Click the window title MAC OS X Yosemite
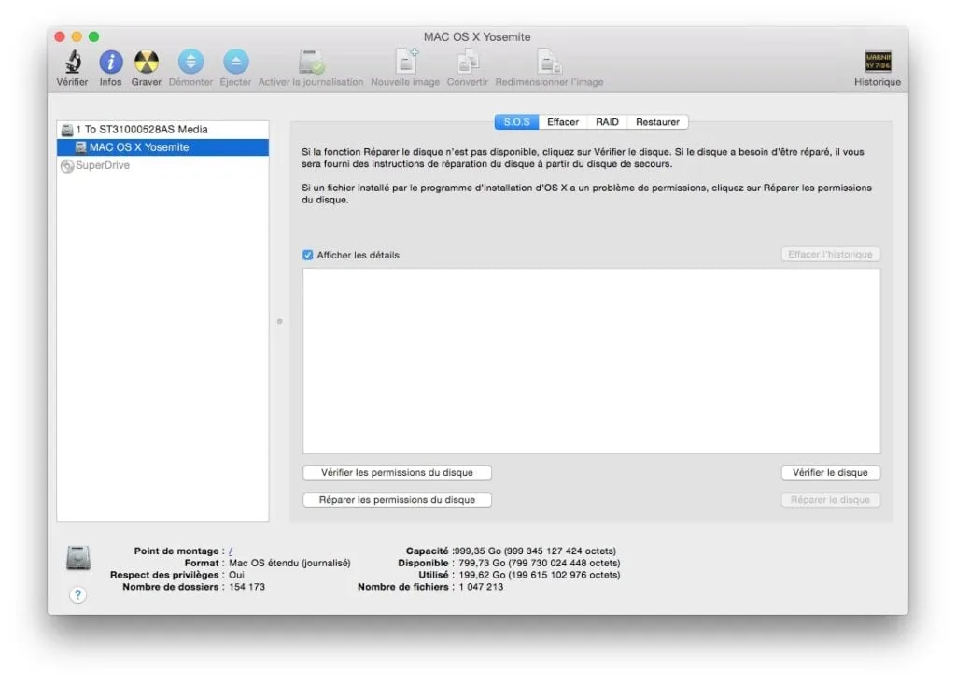Viewport: 956px width, 683px height. 477,36
